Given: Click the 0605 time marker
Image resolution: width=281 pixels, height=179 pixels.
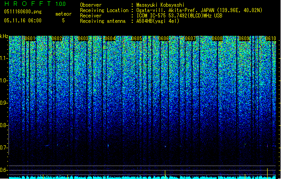Looking at the screenshot, I should click(x=137, y=38).
